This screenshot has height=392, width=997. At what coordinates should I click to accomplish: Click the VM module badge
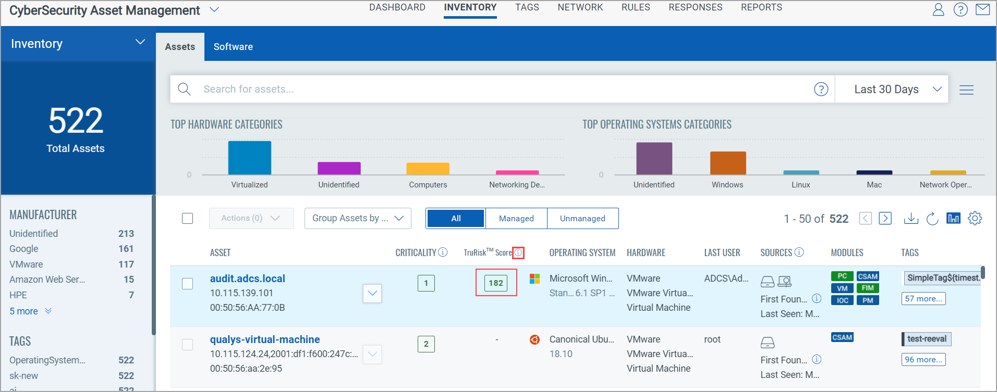pos(842,288)
